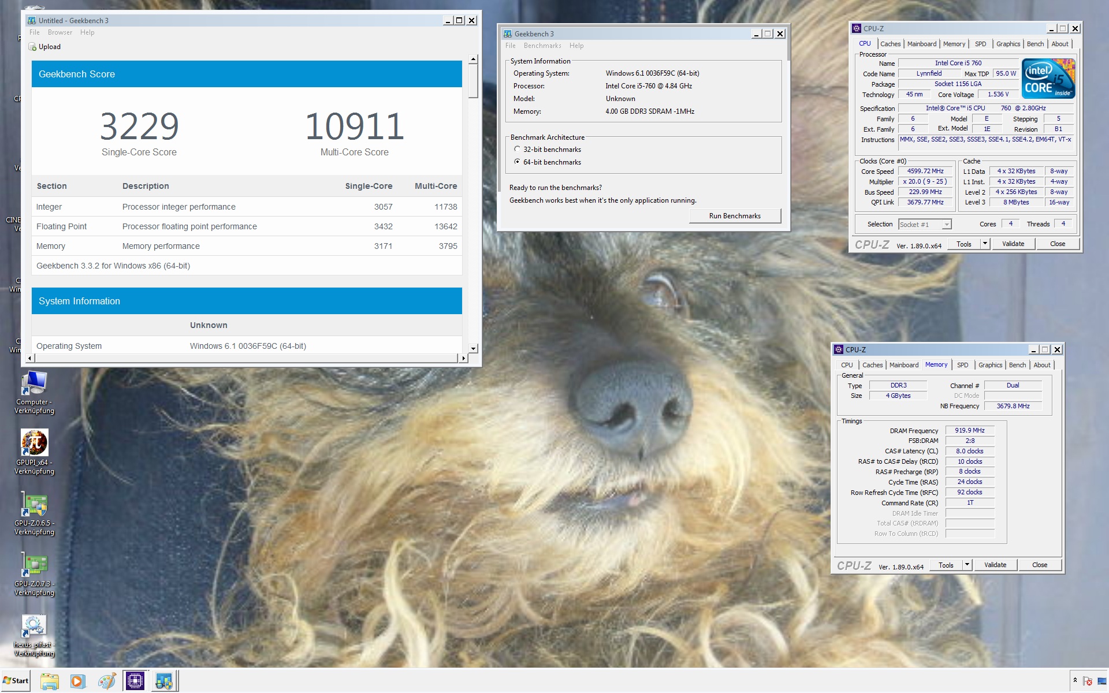This screenshot has height=693, width=1109.
Task: Click vertical scrollbar thumb in Geekbench results
Action: click(473, 81)
